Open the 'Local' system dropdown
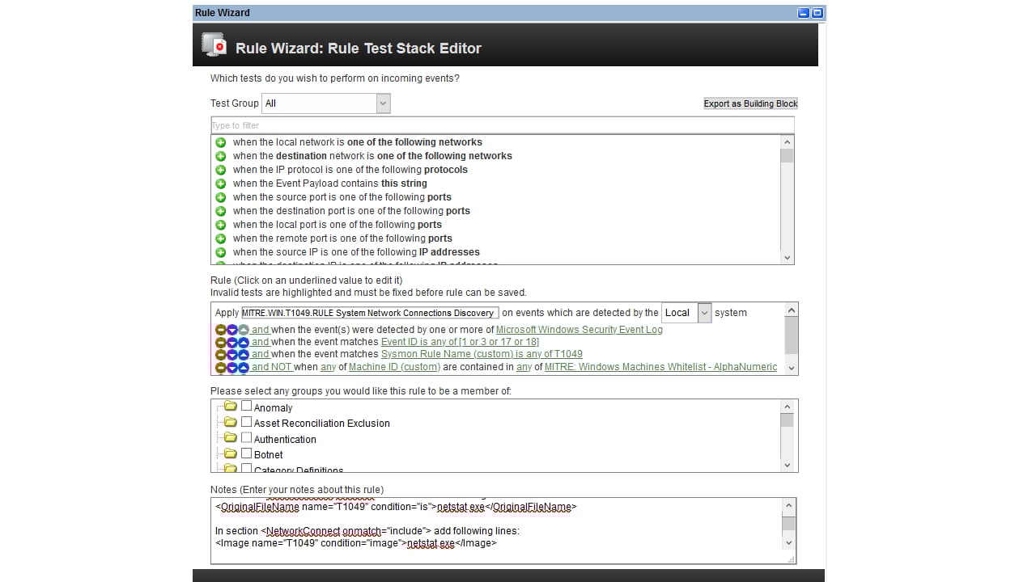Image resolution: width=1036 pixels, height=582 pixels. [x=703, y=313]
